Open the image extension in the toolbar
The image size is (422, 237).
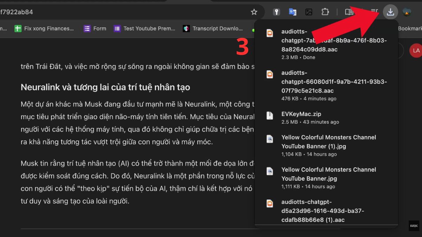(309, 12)
